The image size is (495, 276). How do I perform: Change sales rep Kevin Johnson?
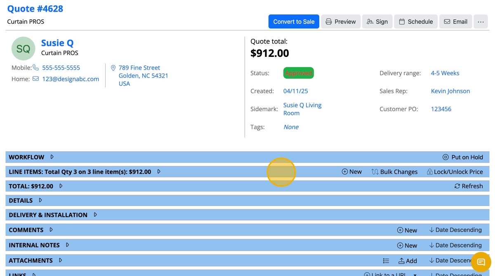coord(450,91)
